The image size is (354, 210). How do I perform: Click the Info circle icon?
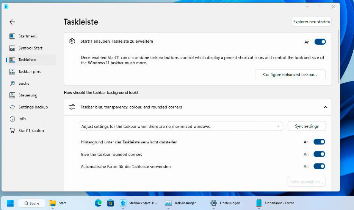tap(12, 119)
